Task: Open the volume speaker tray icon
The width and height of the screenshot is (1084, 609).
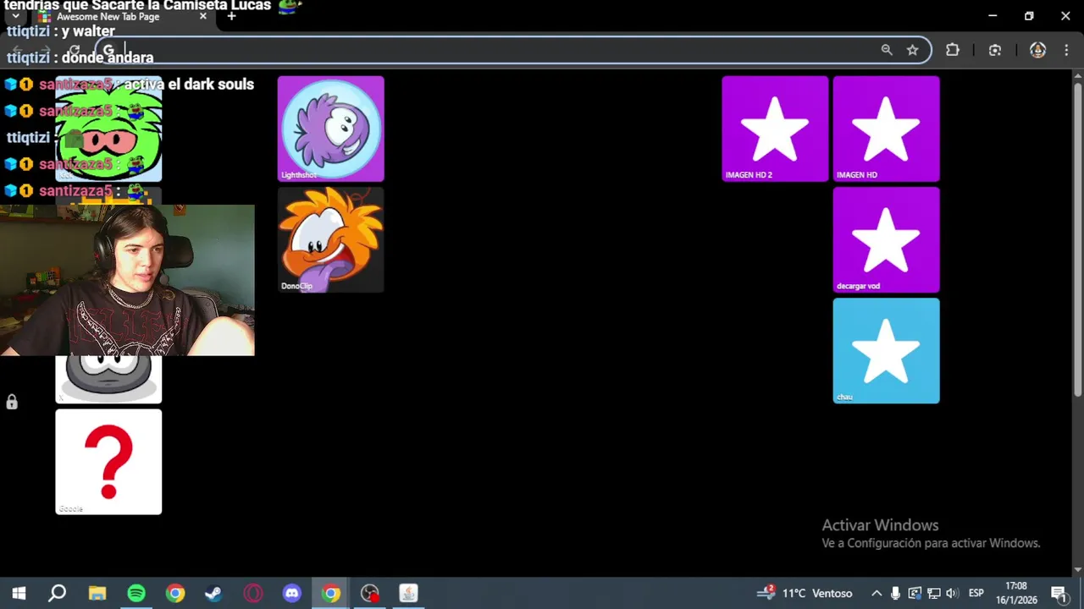Action: (952, 593)
